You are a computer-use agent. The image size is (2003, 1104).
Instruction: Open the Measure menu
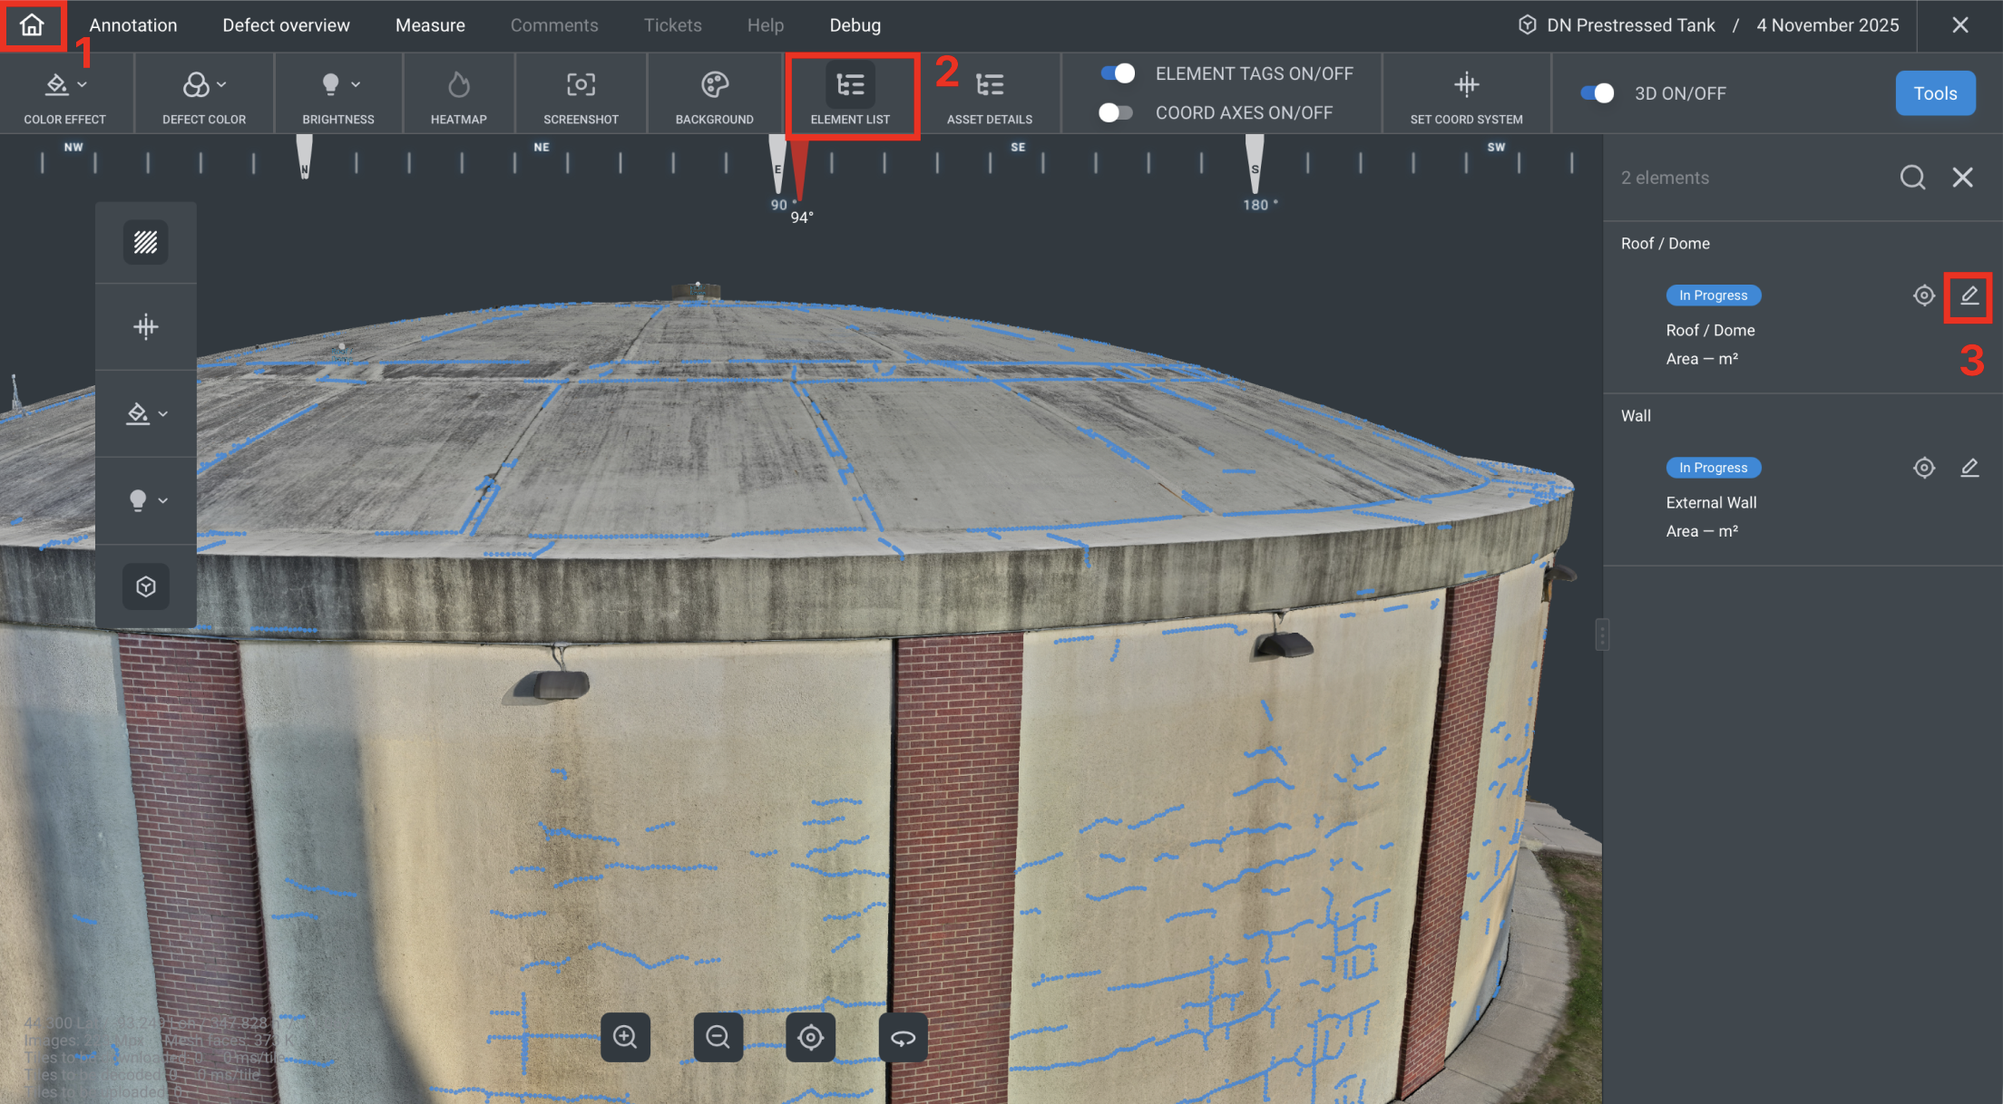[x=430, y=25]
